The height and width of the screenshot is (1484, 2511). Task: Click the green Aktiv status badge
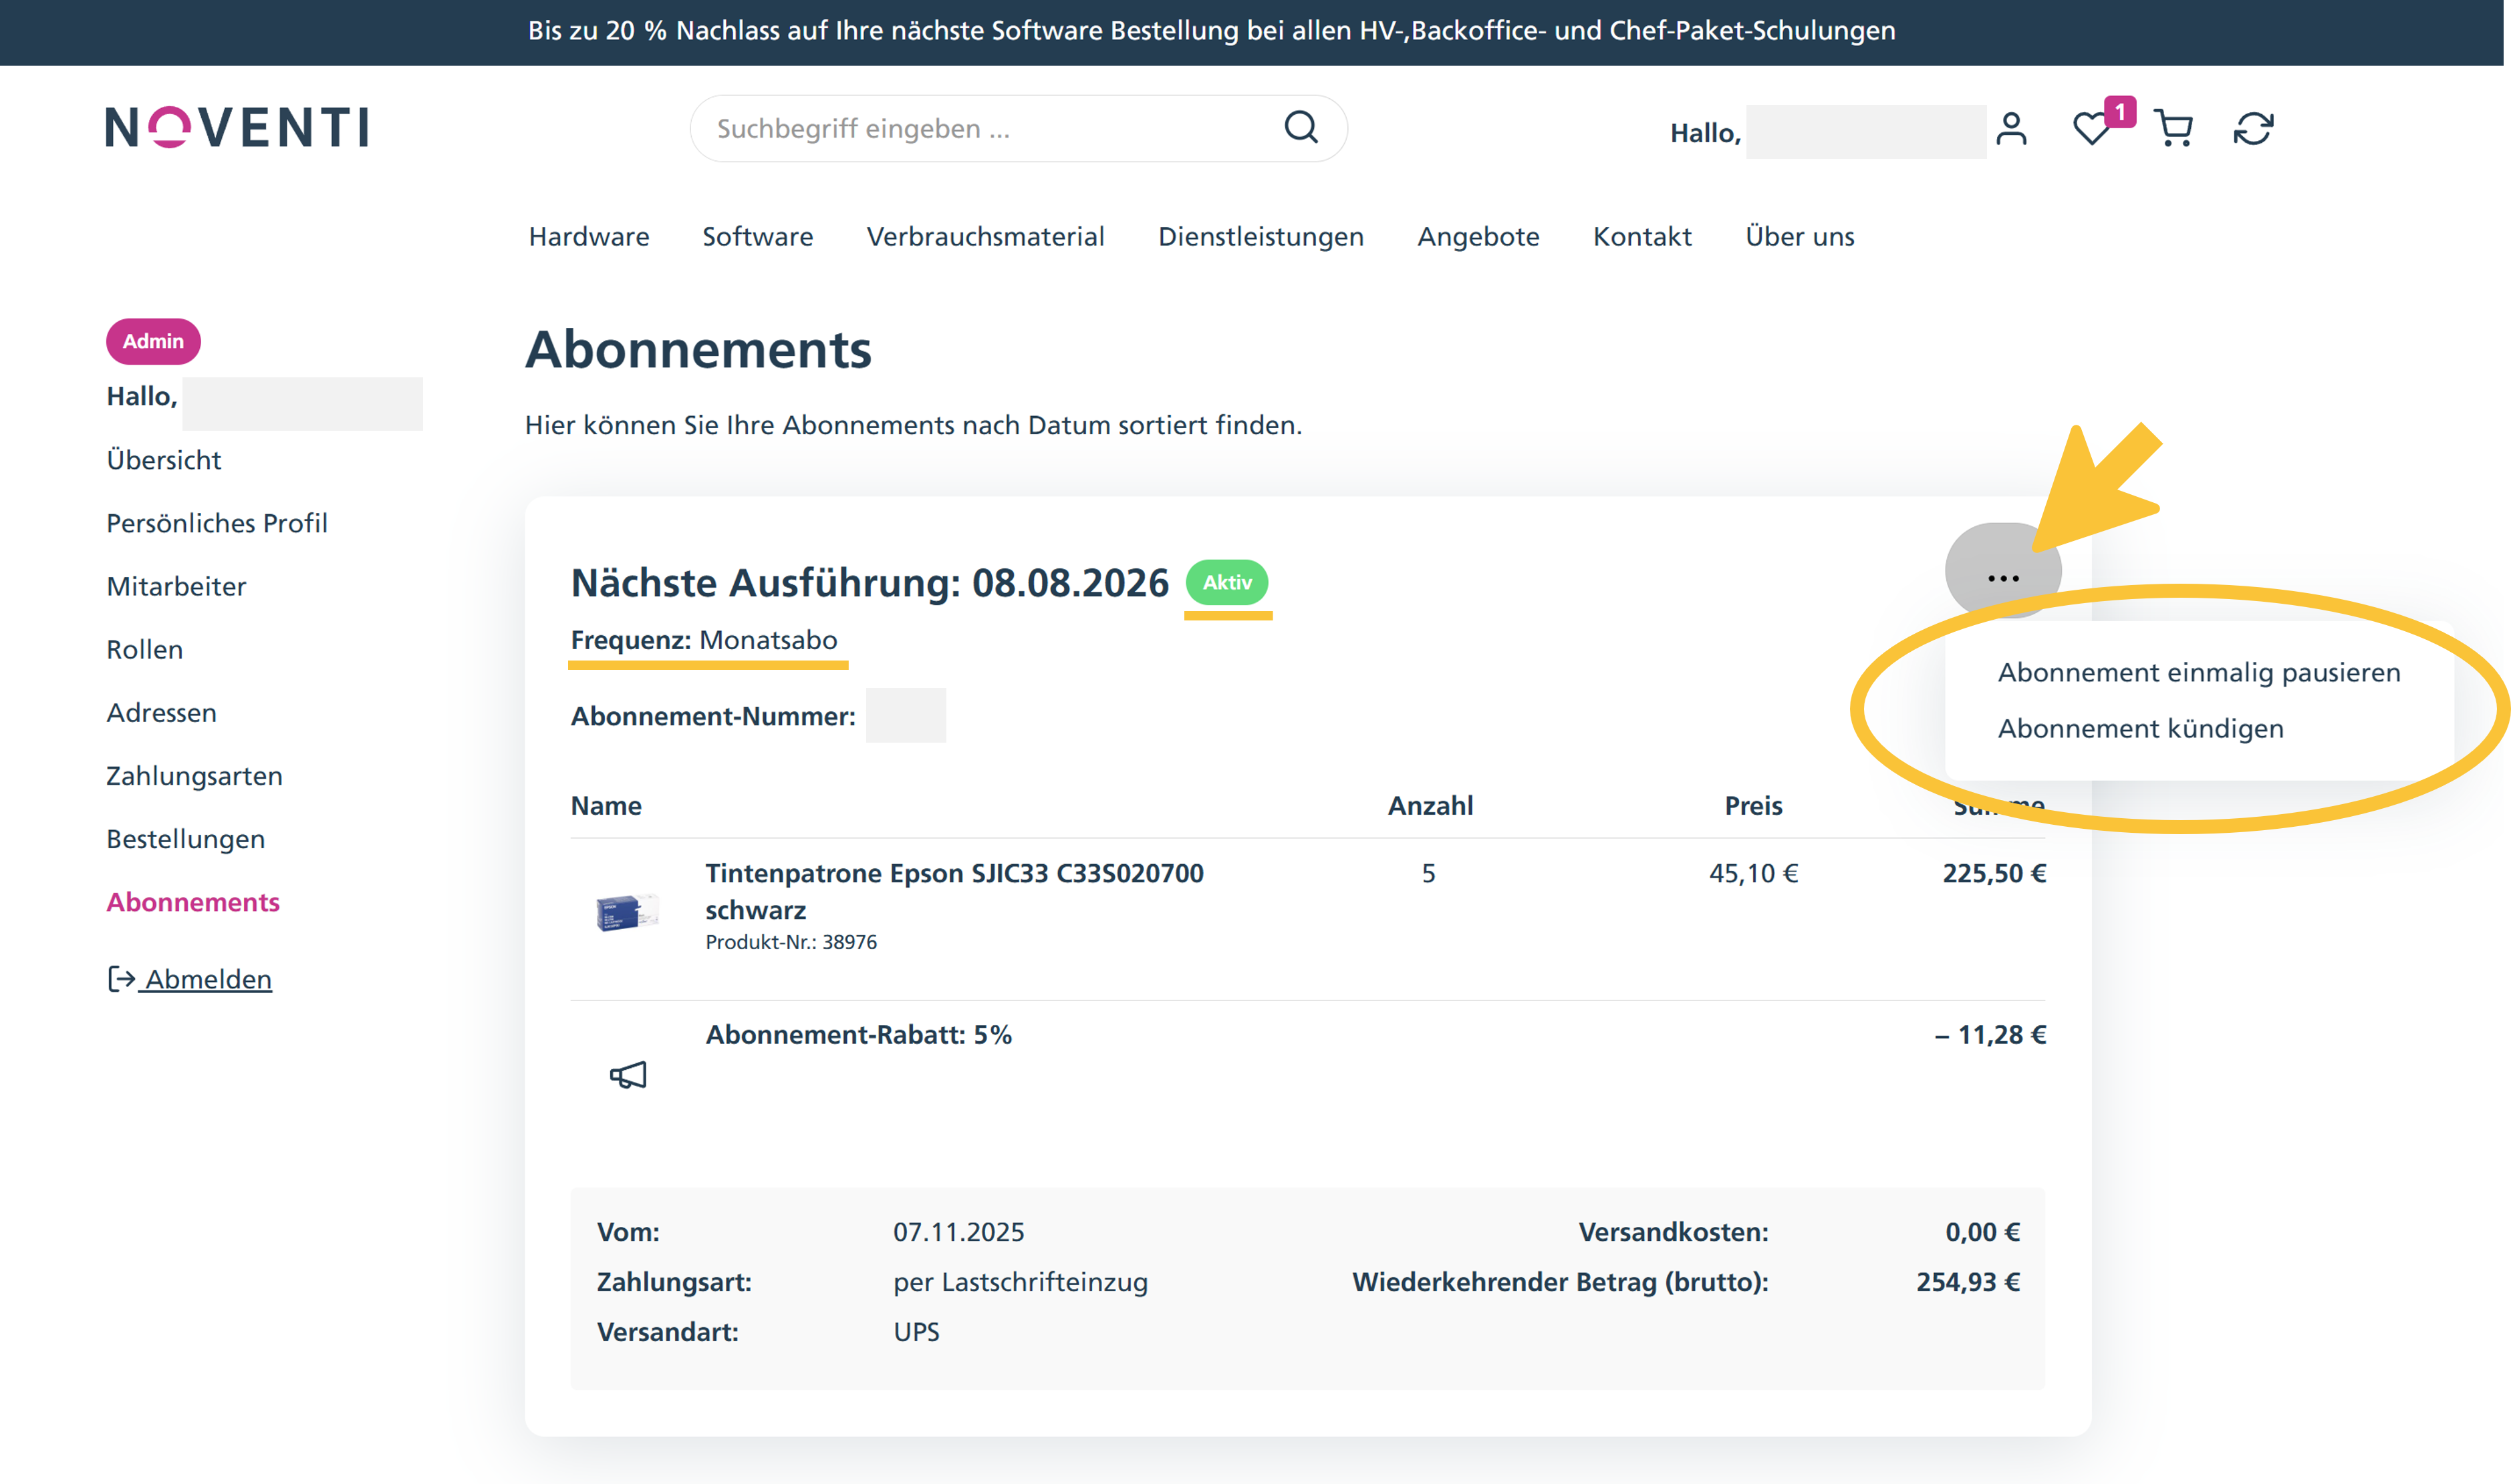click(1226, 582)
